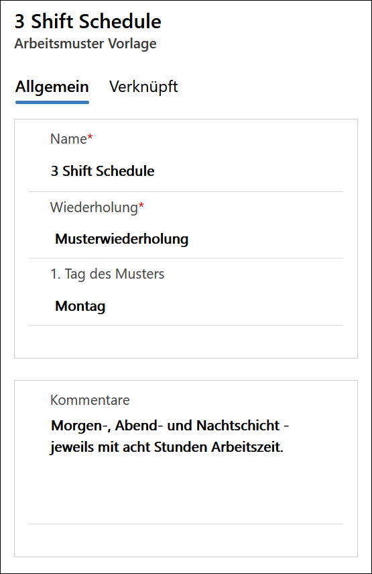The image size is (372, 574).
Task: Select the word Musterwiederholung
Action: (x=122, y=239)
